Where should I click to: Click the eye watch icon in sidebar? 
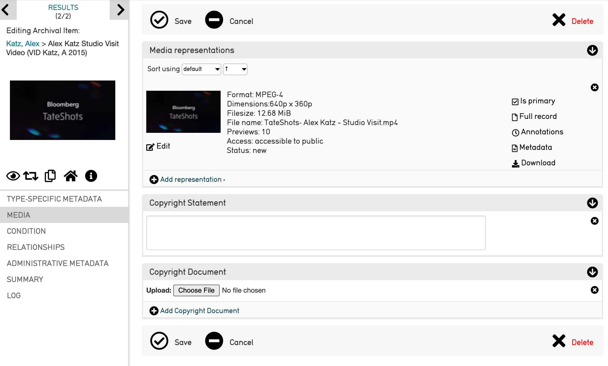[13, 176]
